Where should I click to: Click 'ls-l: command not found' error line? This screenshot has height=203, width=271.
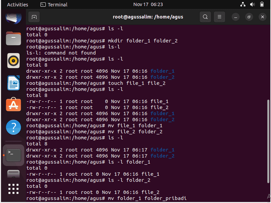point(61,53)
